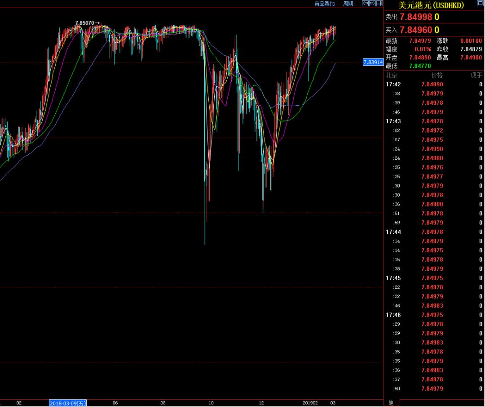Select the :59 tick row
Screen dimensions: 485x407
[434, 223]
